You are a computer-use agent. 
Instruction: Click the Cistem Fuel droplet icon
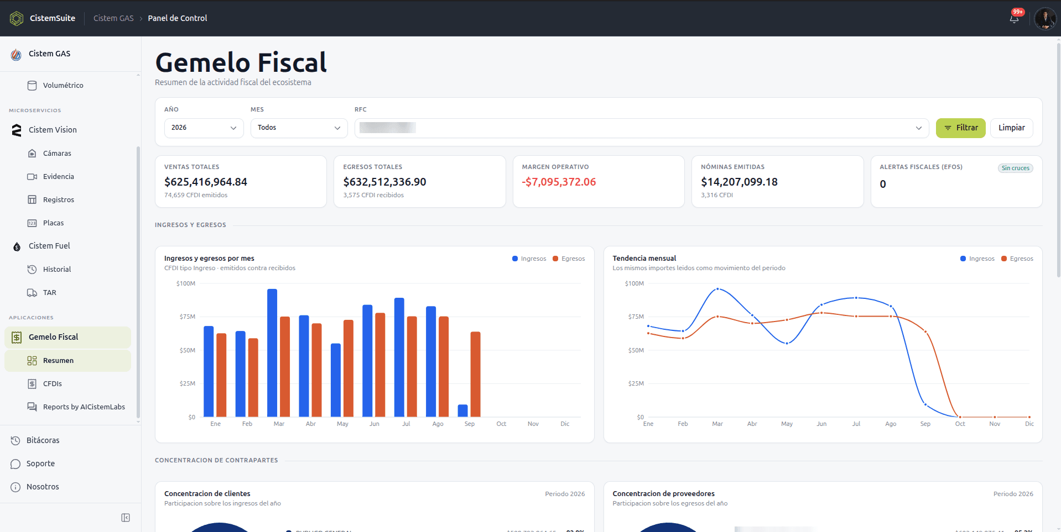pyautogui.click(x=17, y=246)
